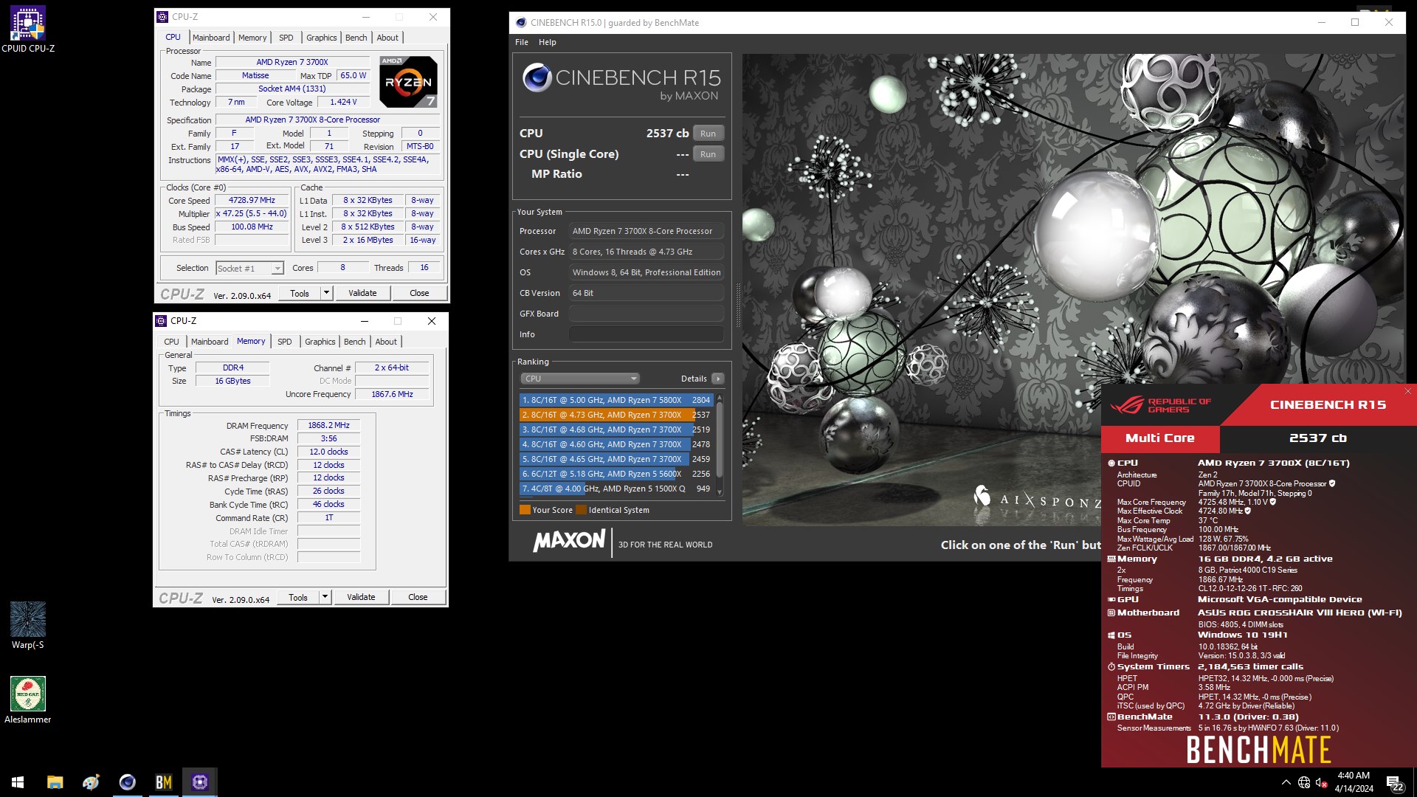Viewport: 1417px width, 797px height.
Task: Open Tools dropdown arrow in lower CPU-Z
Action: pyautogui.click(x=325, y=597)
